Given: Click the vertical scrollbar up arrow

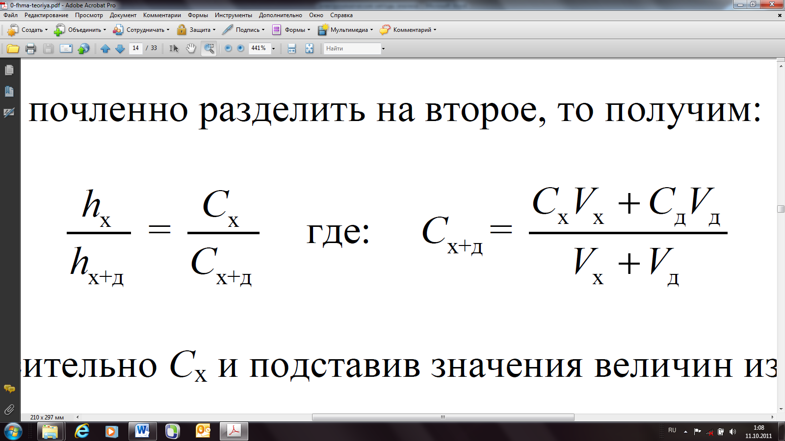Looking at the screenshot, I should (x=781, y=65).
